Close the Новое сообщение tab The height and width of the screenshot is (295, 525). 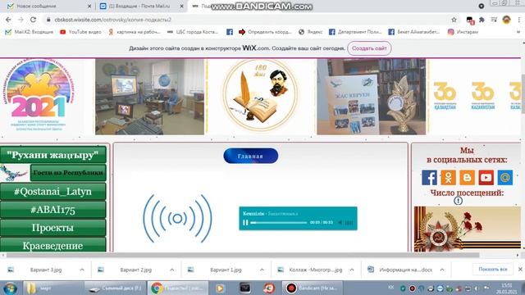89,6
